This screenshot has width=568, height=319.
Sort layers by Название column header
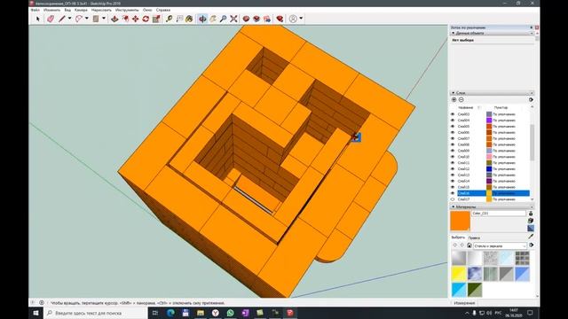[465, 108]
